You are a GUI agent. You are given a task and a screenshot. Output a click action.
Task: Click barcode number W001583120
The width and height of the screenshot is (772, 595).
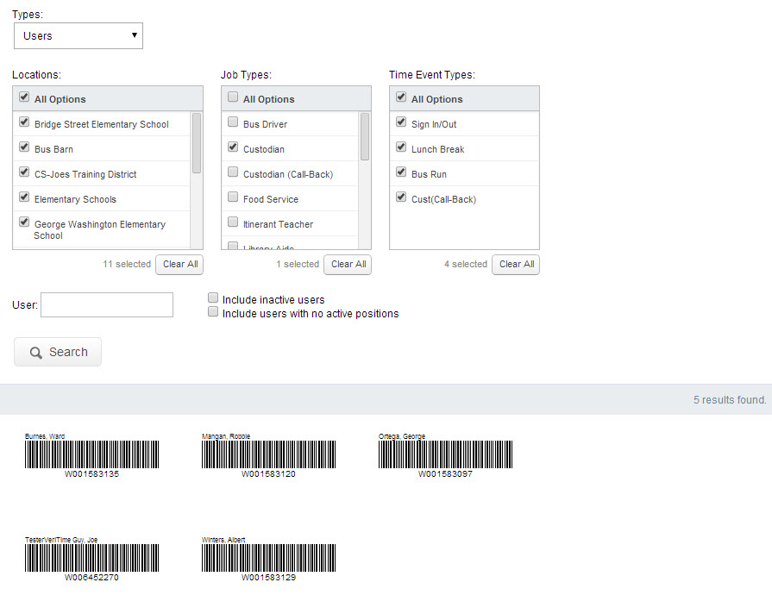coord(269,474)
